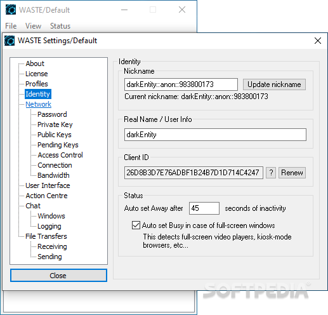Click the 'Auto set Away after' label
This screenshot has width=328, height=315.
coord(154,208)
